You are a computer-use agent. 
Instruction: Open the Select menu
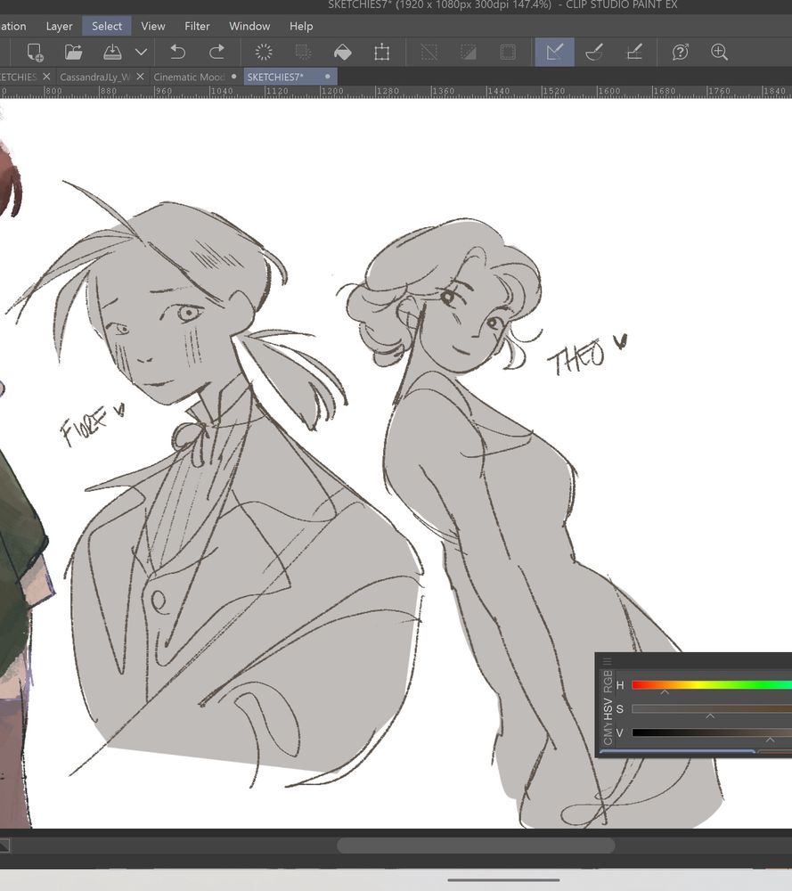pyautogui.click(x=107, y=26)
